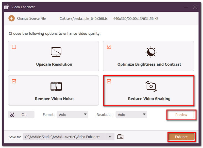Image resolution: width=203 pixels, height=148 pixels.
Task: Click the orange plus Change Source icon
Action: 11,18
